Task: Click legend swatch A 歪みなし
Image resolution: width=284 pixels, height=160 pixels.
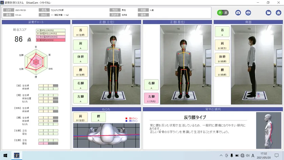Action: click(x=51, y=30)
